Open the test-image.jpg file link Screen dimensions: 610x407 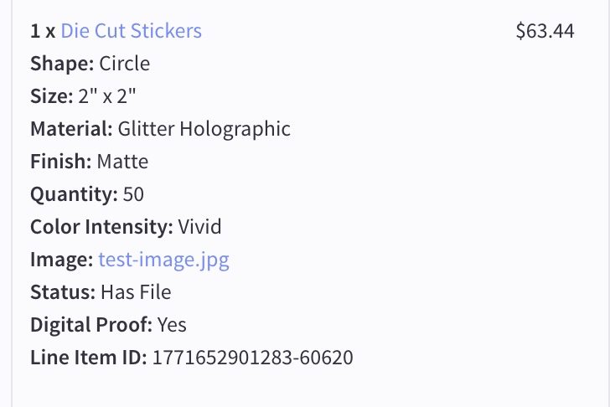(x=163, y=260)
